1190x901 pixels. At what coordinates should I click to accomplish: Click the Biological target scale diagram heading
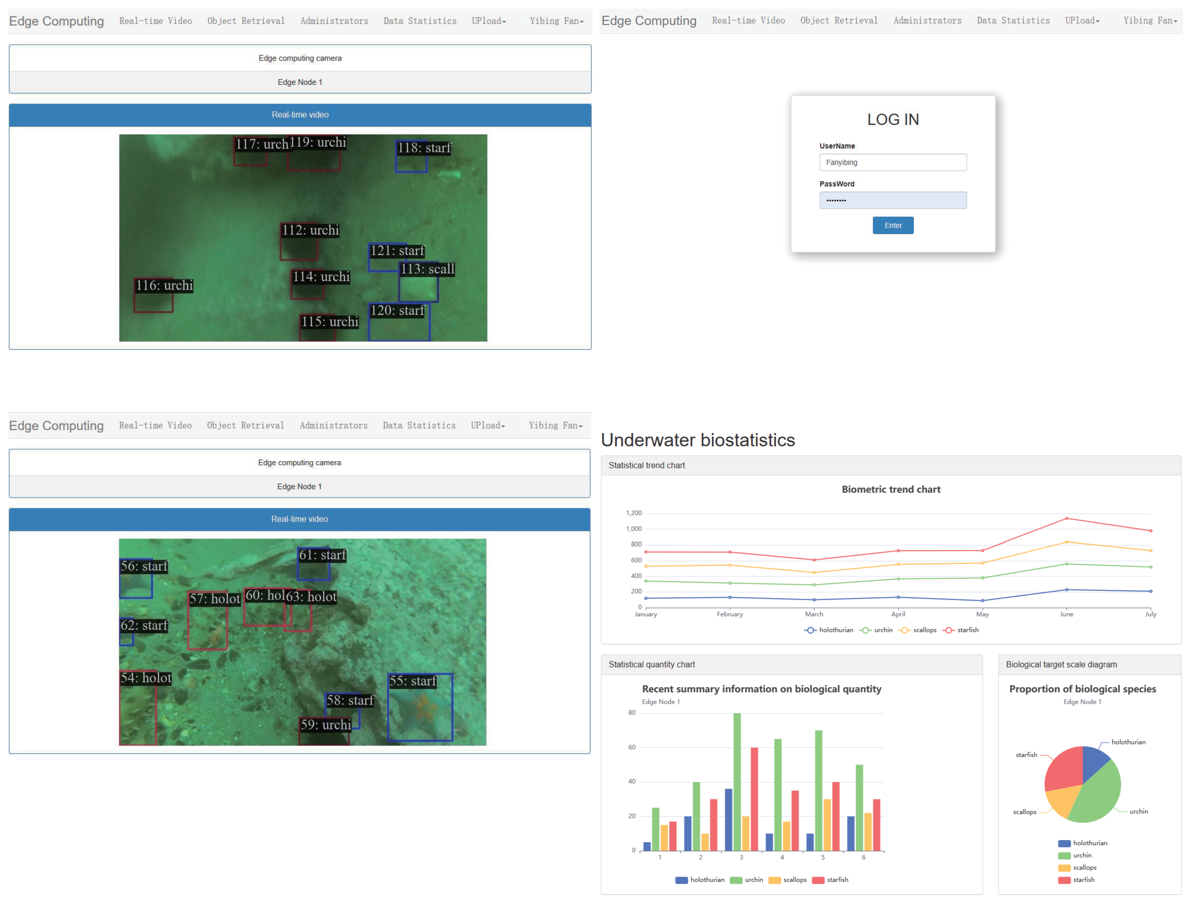pos(1061,665)
